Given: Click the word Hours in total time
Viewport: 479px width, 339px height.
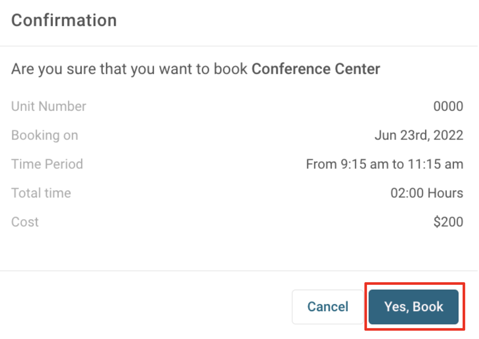Looking at the screenshot, I should coord(445,193).
